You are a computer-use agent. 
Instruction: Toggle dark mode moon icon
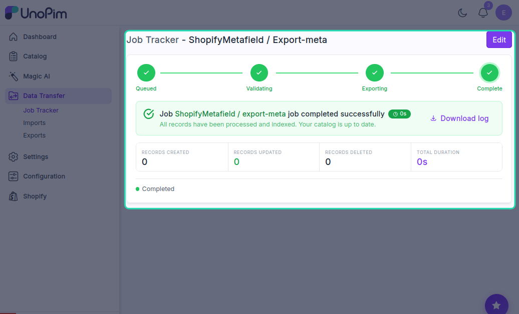tap(462, 13)
